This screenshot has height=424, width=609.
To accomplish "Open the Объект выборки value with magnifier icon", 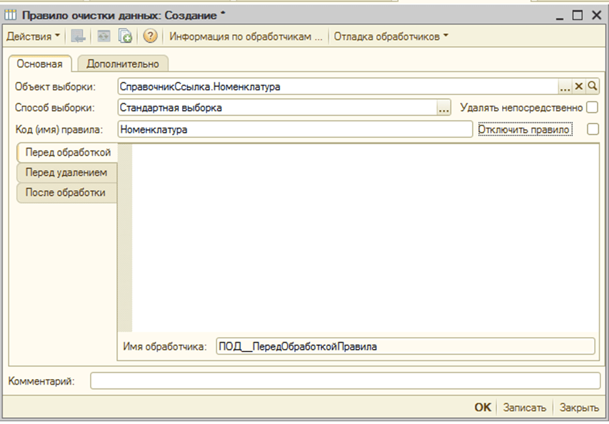I will pos(592,87).
